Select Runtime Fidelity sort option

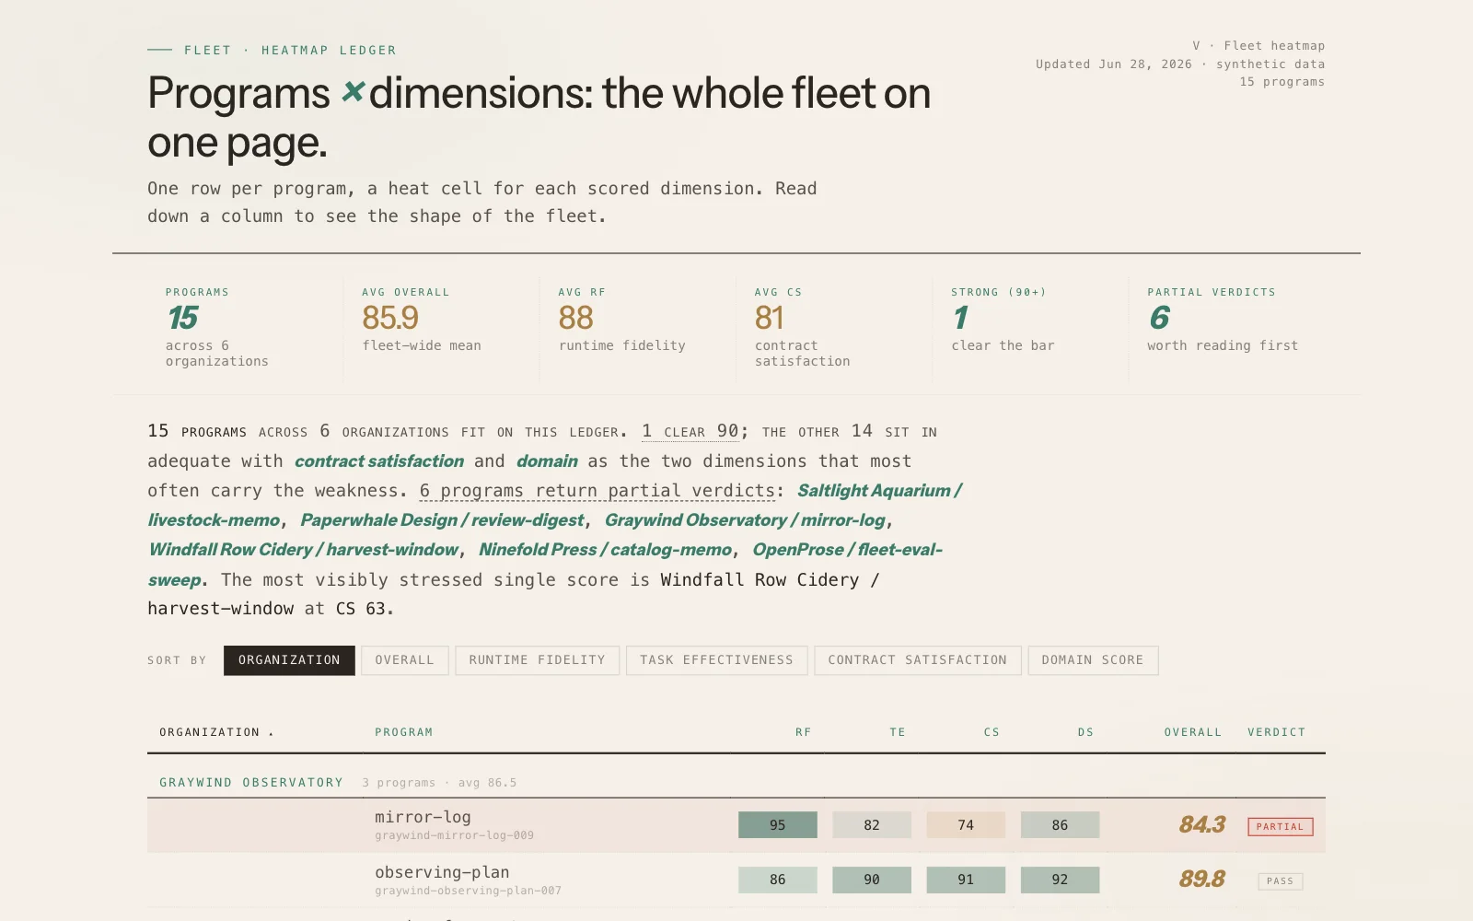coord(537,660)
